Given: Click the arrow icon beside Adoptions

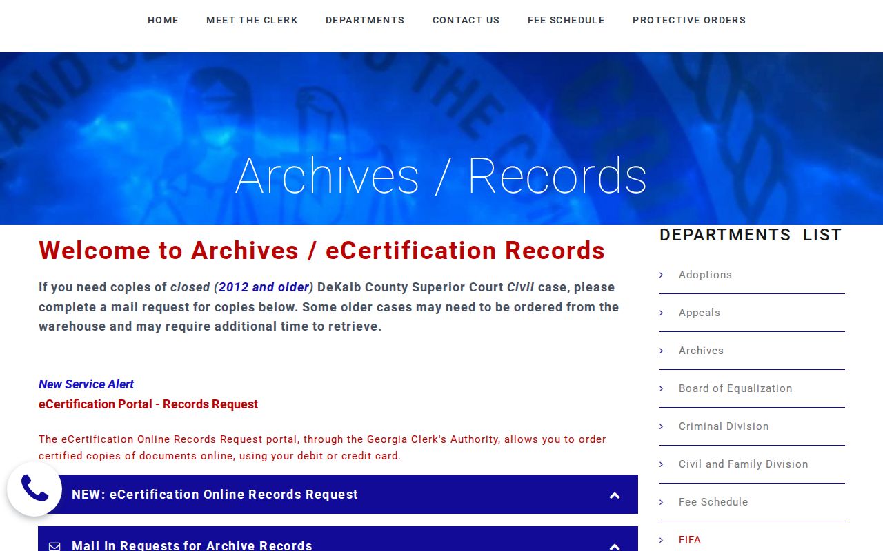Looking at the screenshot, I should pos(662,275).
